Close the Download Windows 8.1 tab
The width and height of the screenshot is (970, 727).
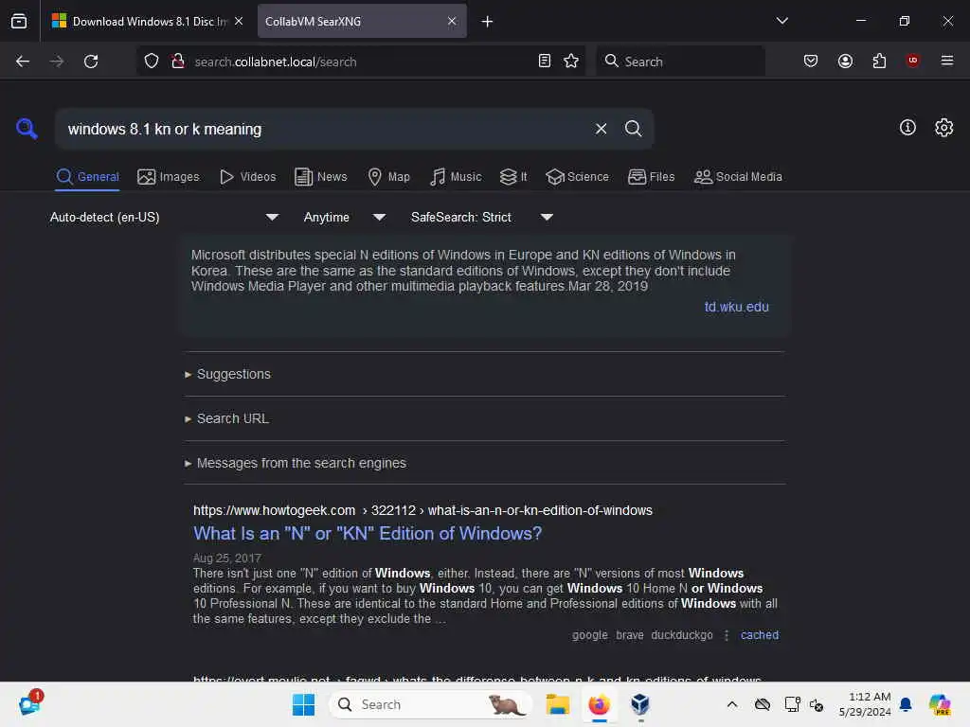pyautogui.click(x=239, y=21)
